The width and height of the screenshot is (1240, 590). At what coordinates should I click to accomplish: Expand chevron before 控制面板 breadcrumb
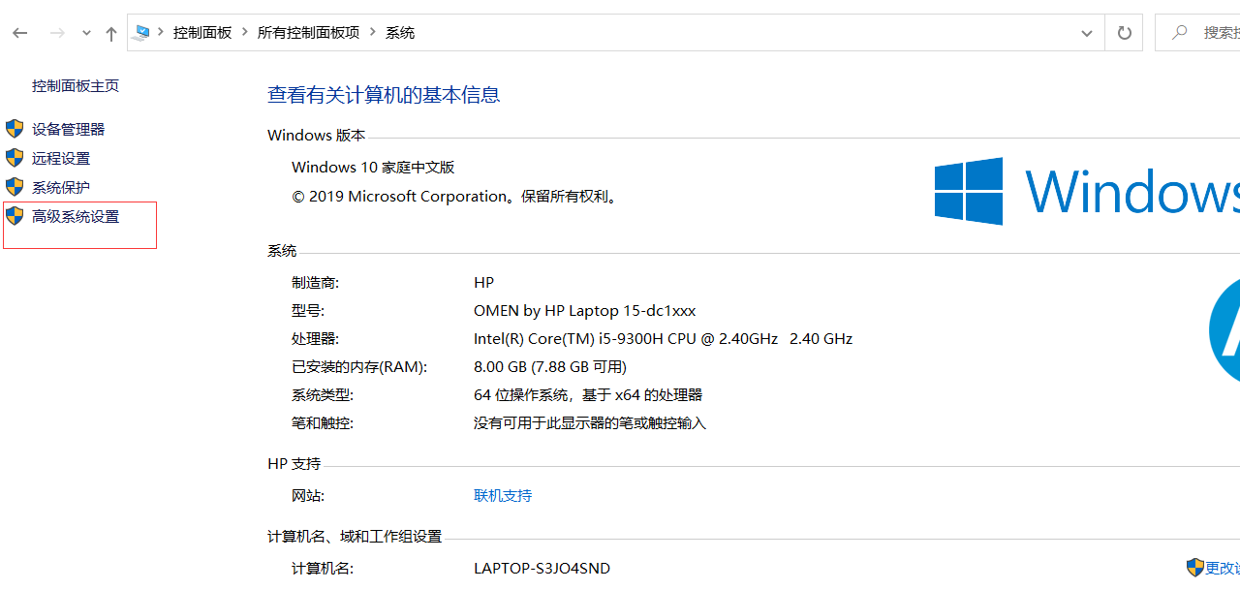[x=161, y=32]
